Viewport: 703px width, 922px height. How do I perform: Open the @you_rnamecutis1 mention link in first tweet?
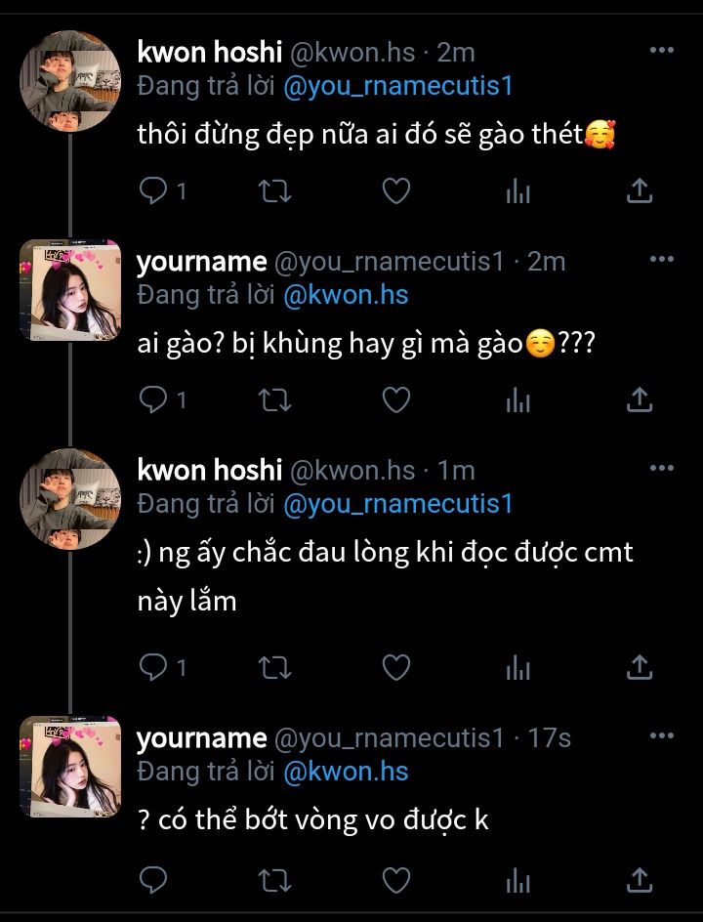[397, 86]
